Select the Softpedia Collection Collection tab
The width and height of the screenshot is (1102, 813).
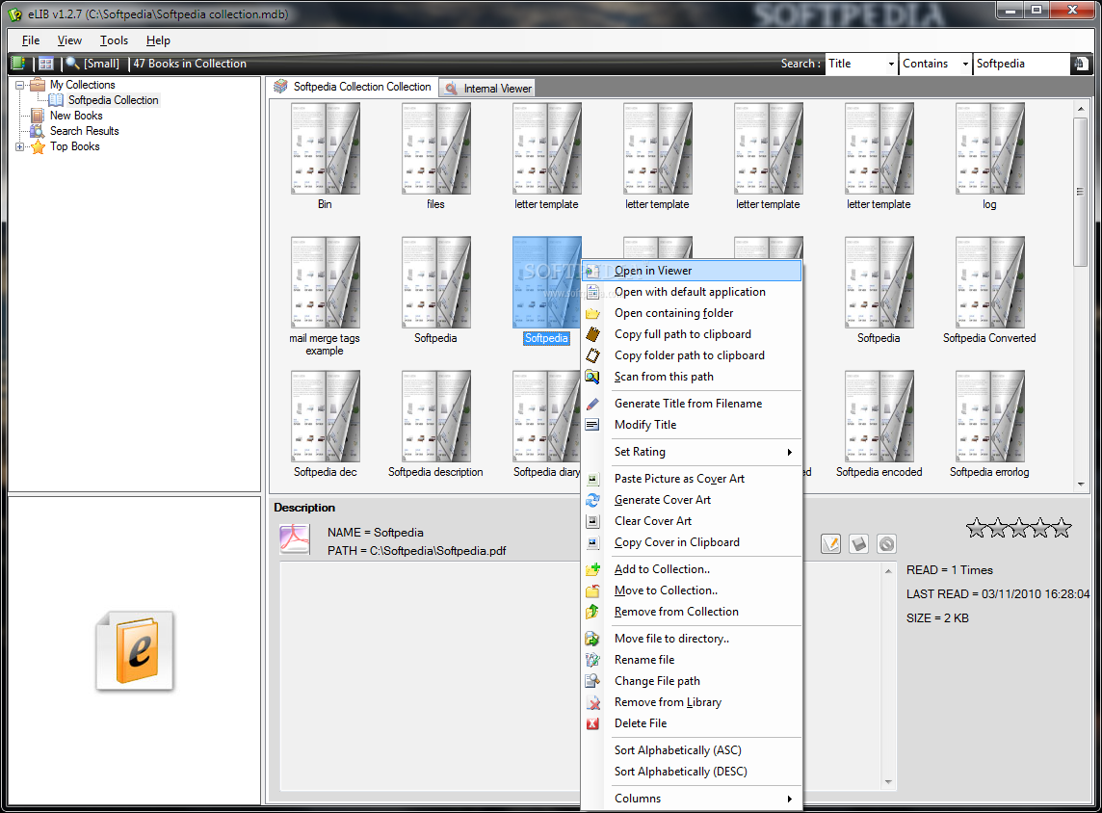click(x=353, y=87)
